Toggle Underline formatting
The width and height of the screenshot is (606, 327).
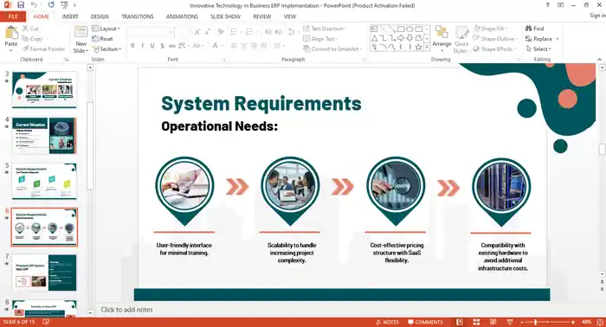point(152,46)
